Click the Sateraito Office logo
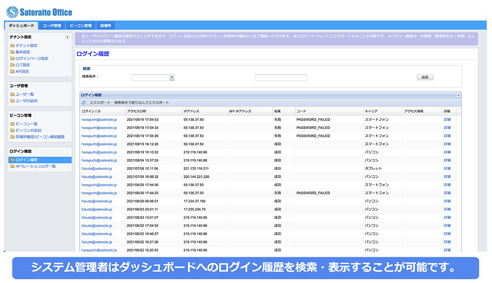The width and height of the screenshot is (492, 283). 40,12
